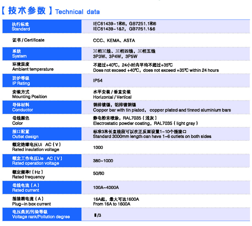Select the 'IP54' value
This screenshot has width=252, height=226.
(x=97, y=81)
